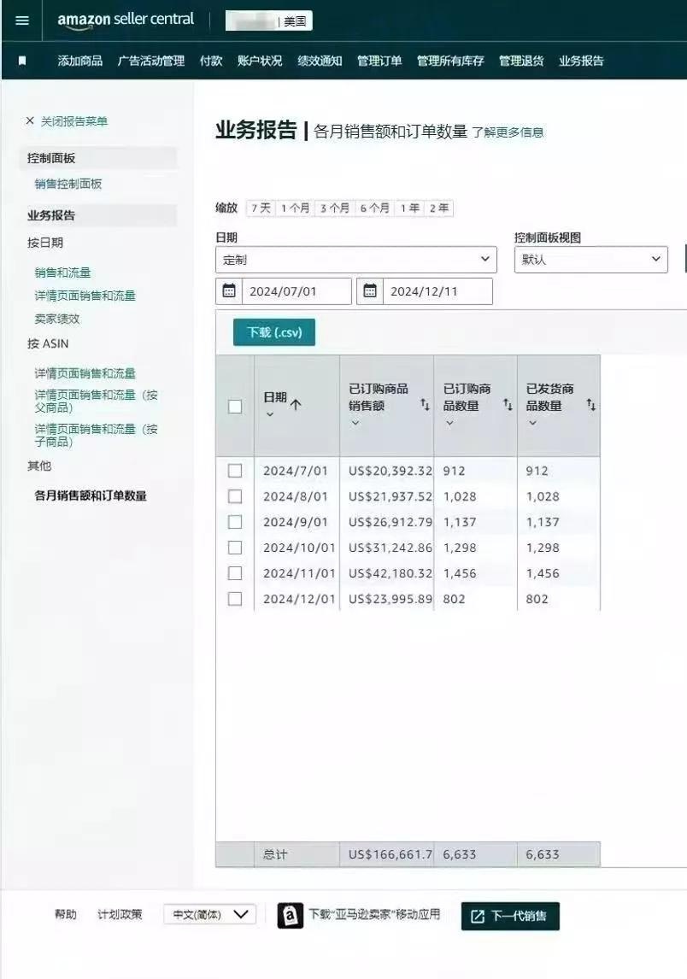Open the 控制面板视图 默认 dropdown
This screenshot has height=979, width=687.
590,260
